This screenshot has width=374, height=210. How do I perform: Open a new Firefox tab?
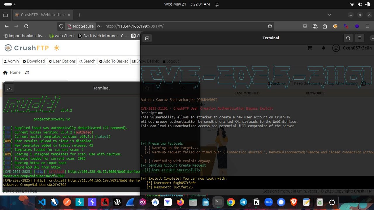[79, 15]
